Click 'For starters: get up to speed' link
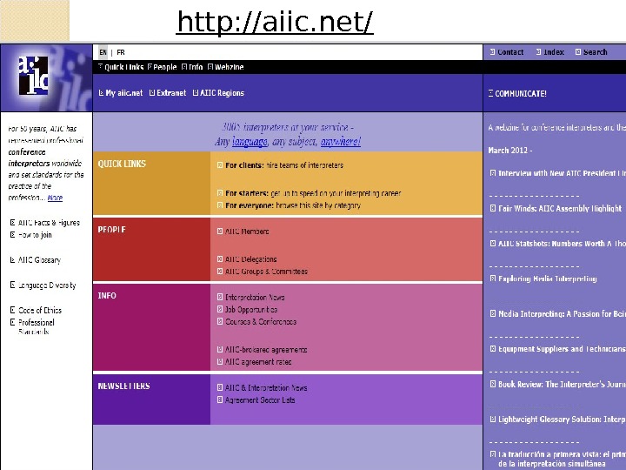The width and height of the screenshot is (626, 470). tap(313, 193)
